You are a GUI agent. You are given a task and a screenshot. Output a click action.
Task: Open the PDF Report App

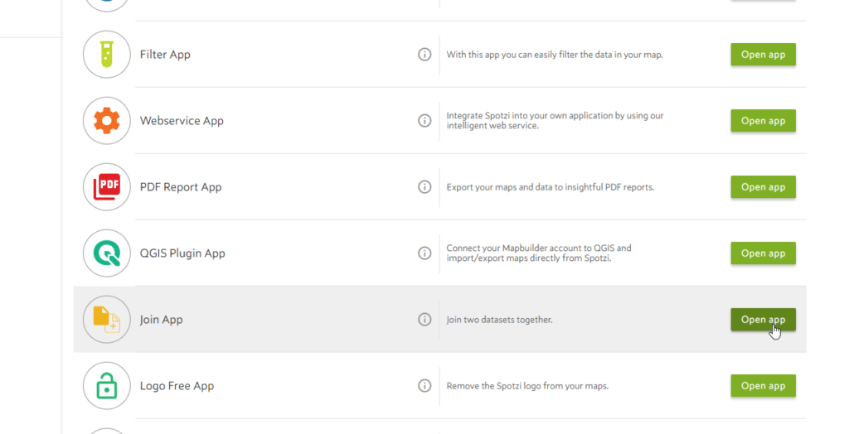coord(763,187)
